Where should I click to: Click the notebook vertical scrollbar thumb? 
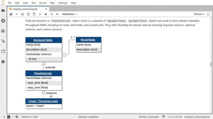point(211,64)
